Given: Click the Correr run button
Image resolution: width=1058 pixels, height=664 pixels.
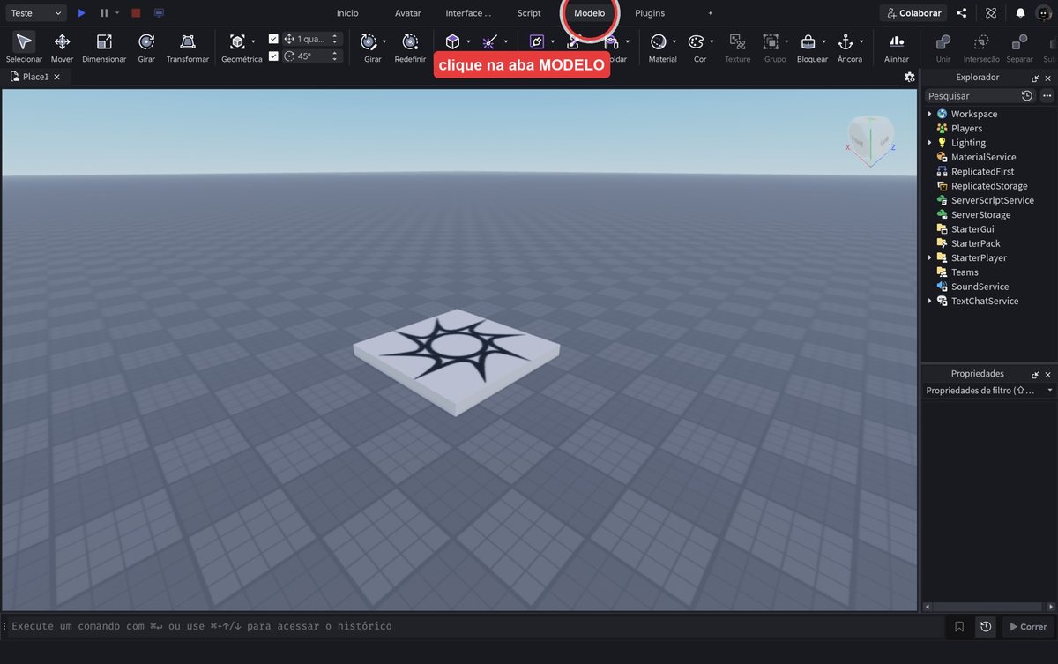Looking at the screenshot, I should coord(1027,626).
